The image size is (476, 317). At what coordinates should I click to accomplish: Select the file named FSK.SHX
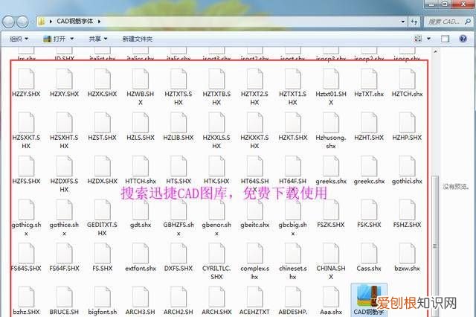369,214
